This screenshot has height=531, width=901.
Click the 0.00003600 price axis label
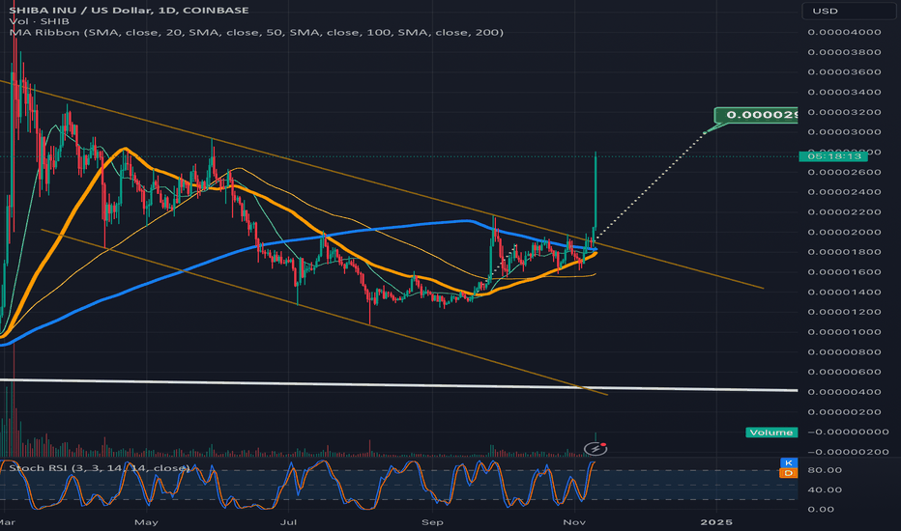coord(844,72)
